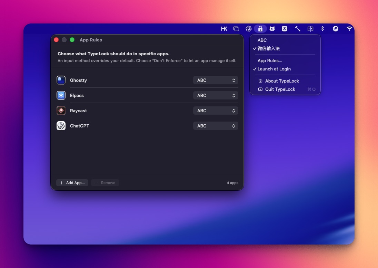Open the ChatGPT menu bar icon
Screen dimensions: 378x268
(249, 29)
